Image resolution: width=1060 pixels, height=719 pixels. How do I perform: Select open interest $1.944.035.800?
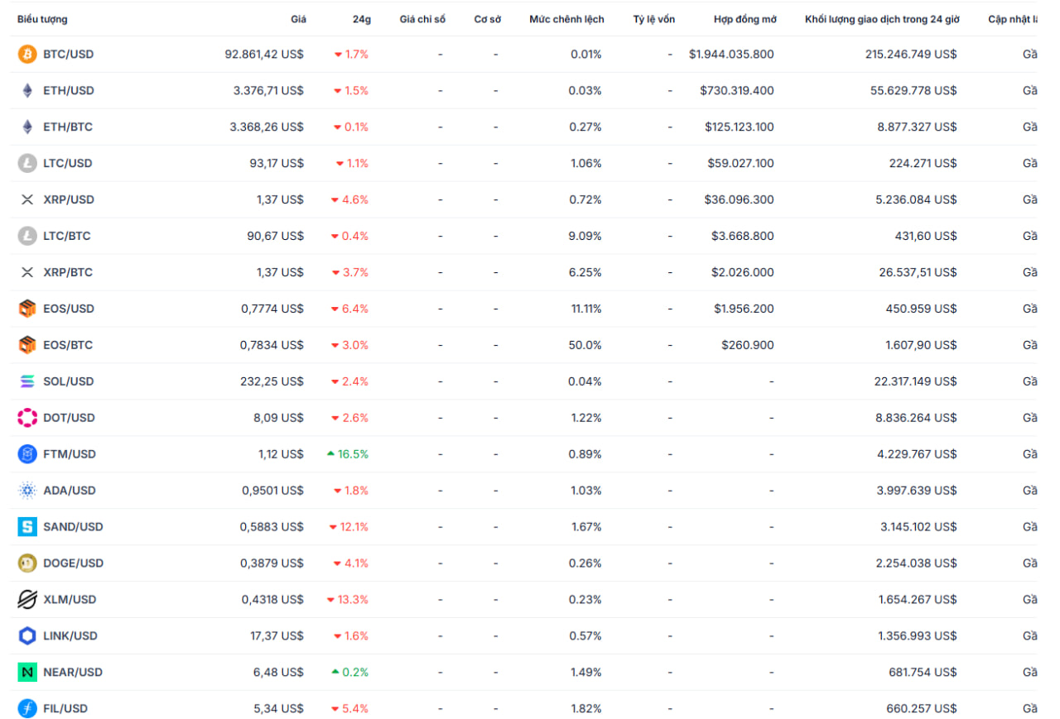[x=731, y=55]
